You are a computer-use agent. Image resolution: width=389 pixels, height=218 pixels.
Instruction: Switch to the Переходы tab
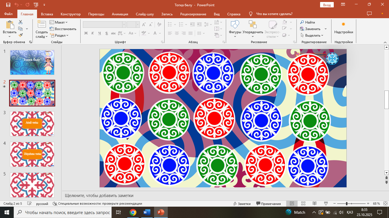click(x=96, y=14)
